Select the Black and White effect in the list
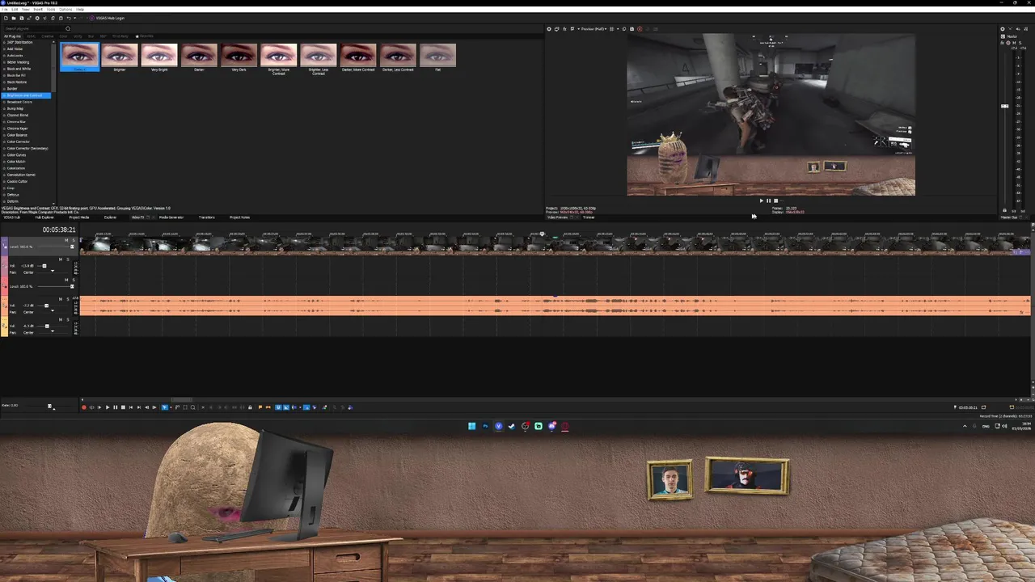Screen dimensions: 1035x582 tap(19, 69)
